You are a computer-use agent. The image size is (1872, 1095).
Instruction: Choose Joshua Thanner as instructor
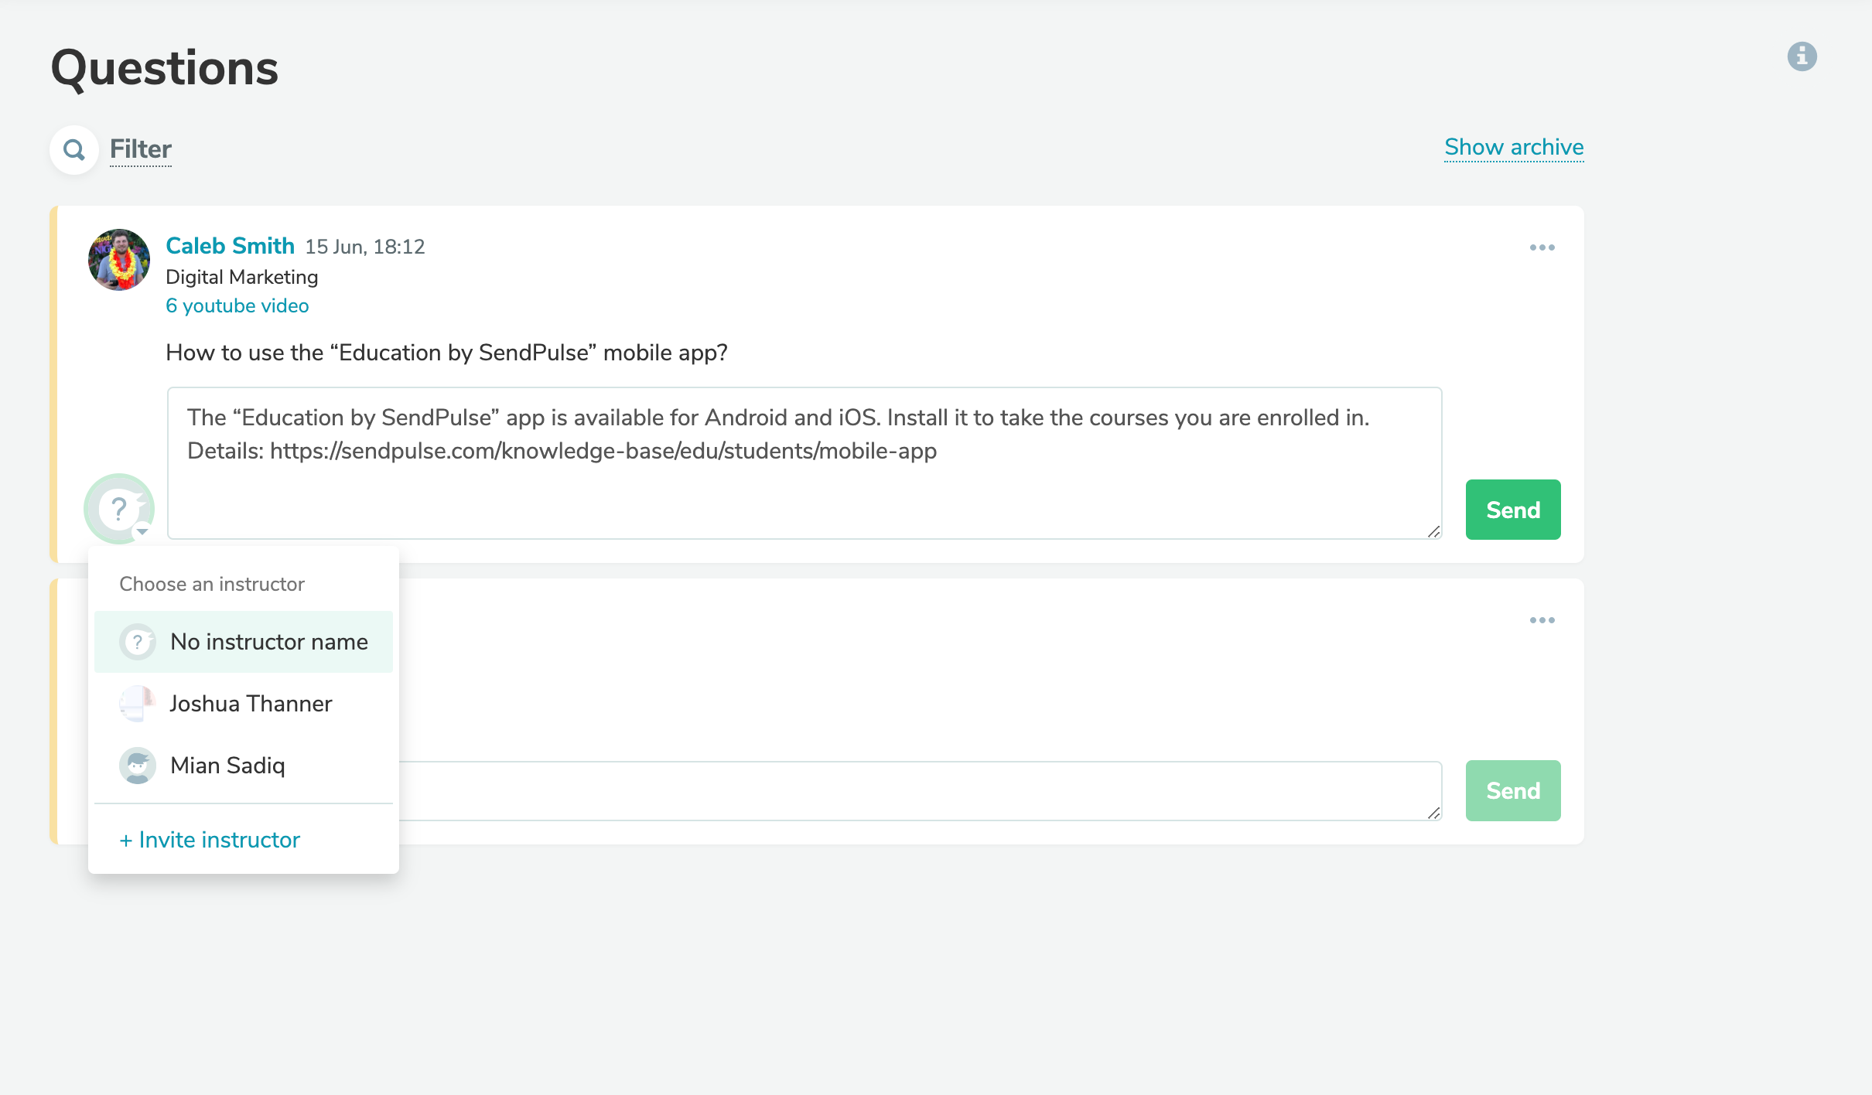pyautogui.click(x=251, y=704)
